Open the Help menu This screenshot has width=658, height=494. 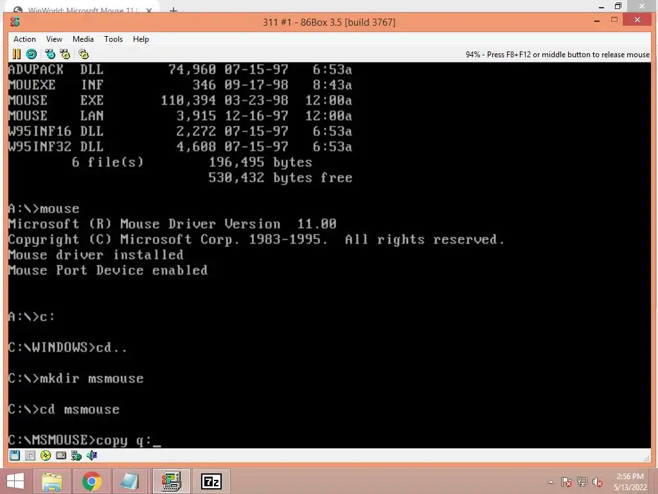[x=141, y=39]
